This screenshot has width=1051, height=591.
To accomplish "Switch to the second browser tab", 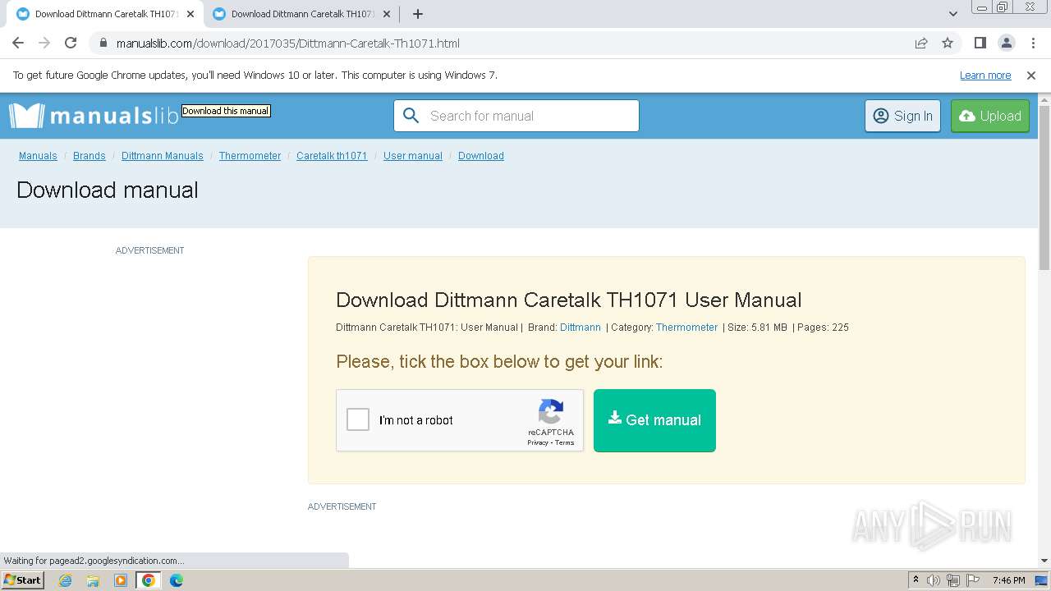I will click(x=300, y=14).
